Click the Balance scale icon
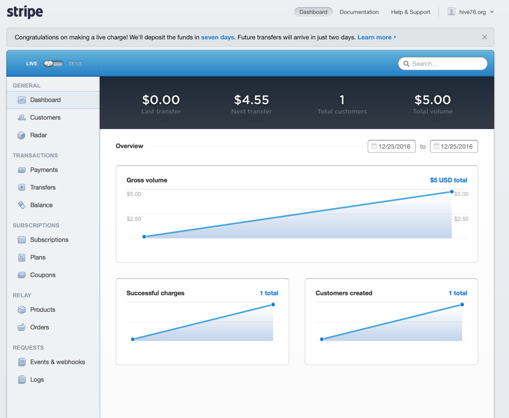Viewport: 509px width, 418px height. tap(22, 205)
